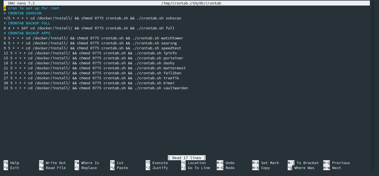Click M-Q Previous shortcut

click(337, 163)
